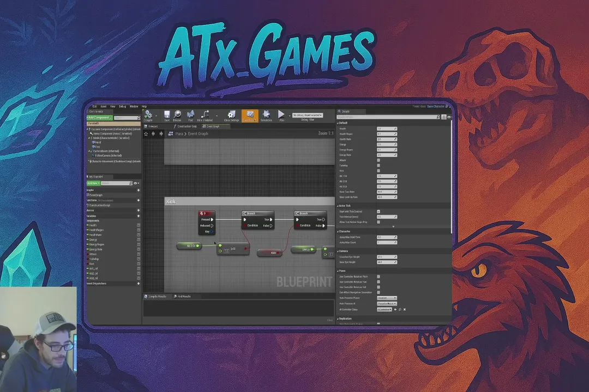Open the Window menu
The width and height of the screenshot is (589, 392).
click(x=134, y=107)
